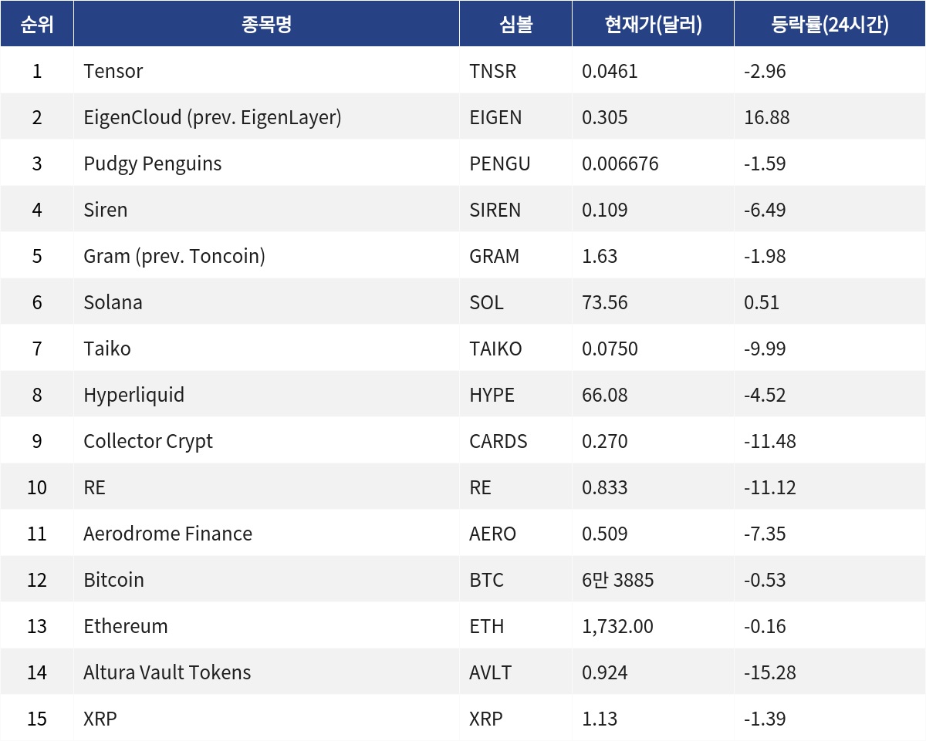
Task: Select the GRAM symbol cell
Action: (x=515, y=256)
